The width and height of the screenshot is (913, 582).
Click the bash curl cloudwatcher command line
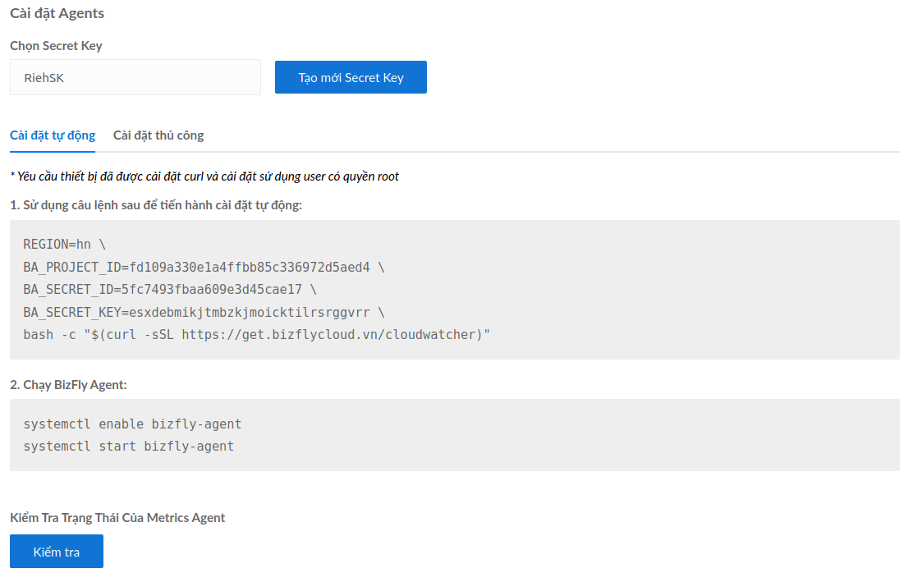257,335
